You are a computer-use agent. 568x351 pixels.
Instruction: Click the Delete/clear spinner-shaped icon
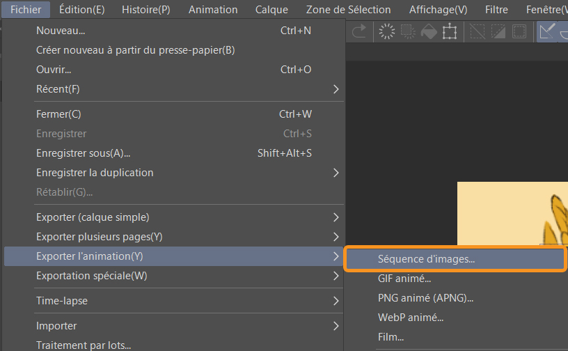click(x=386, y=31)
